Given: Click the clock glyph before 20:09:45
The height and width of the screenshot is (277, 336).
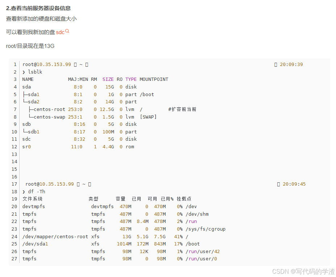Looking at the screenshot, I should [279, 184].
